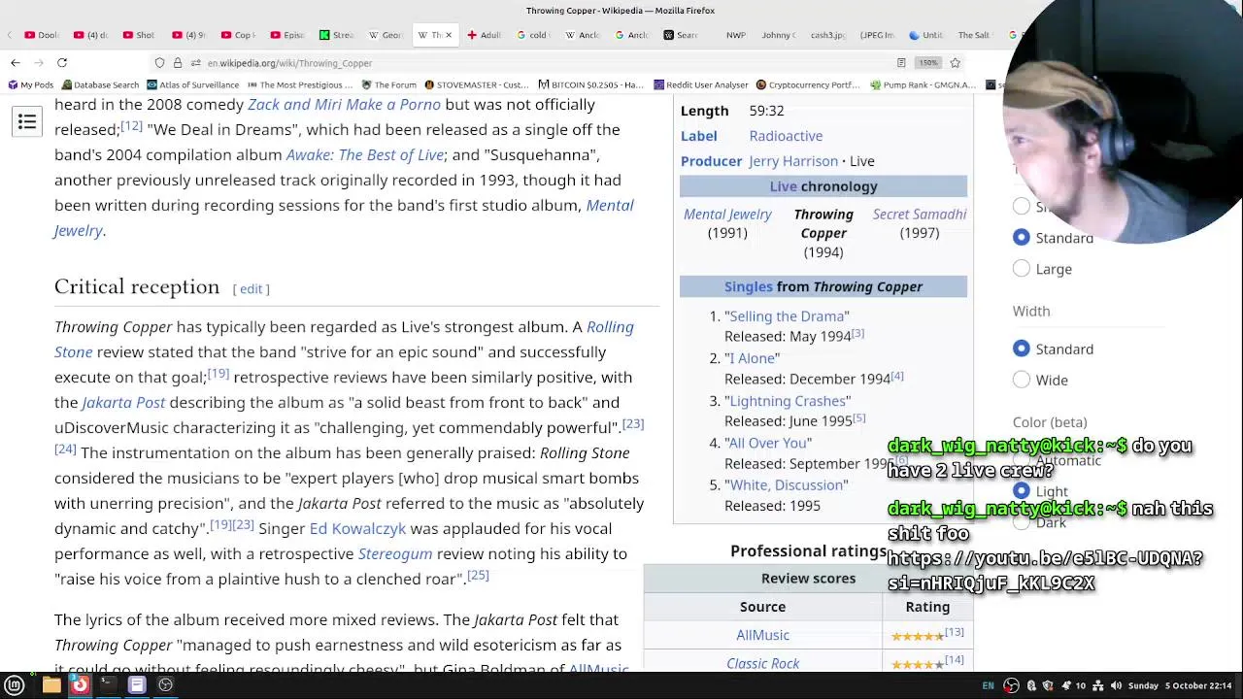1243x699 pixels.
Task: Select the Large text size option
Action: coord(1022,269)
